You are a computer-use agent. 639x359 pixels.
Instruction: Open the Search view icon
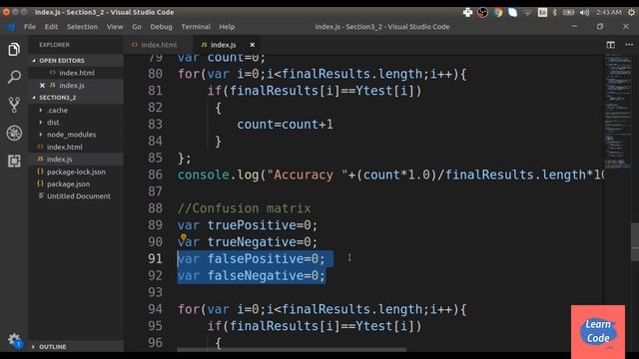click(x=14, y=77)
